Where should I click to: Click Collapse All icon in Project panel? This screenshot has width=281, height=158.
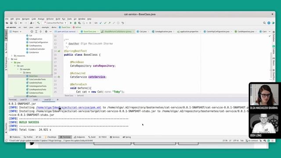pos(40,32)
